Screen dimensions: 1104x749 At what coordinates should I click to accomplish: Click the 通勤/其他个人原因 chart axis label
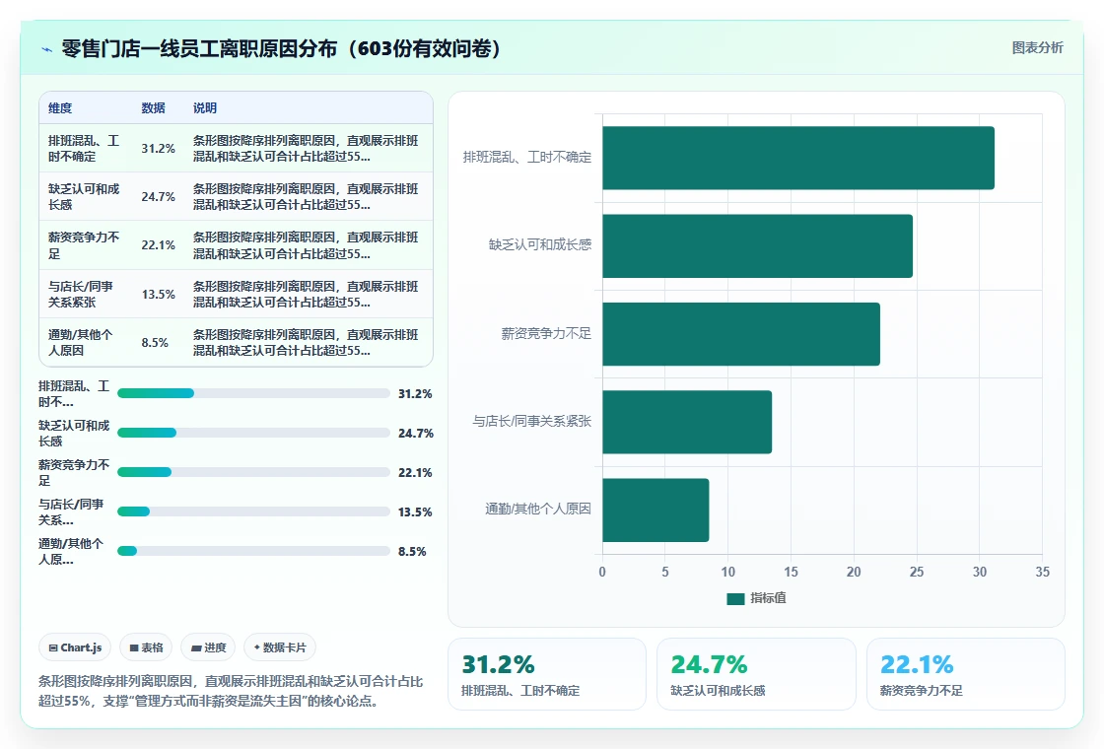coord(538,509)
